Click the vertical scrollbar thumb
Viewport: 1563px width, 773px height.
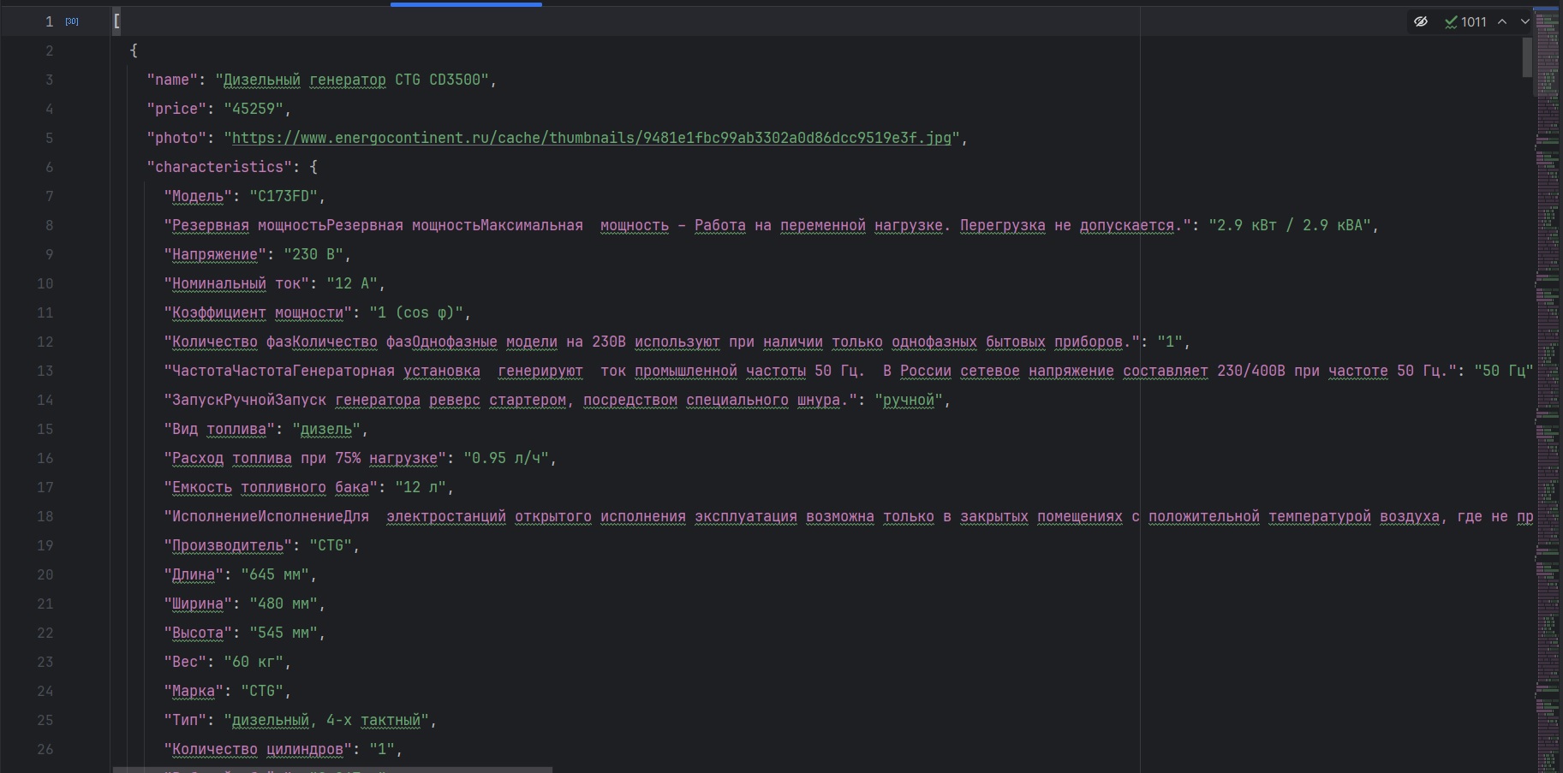click(1527, 56)
